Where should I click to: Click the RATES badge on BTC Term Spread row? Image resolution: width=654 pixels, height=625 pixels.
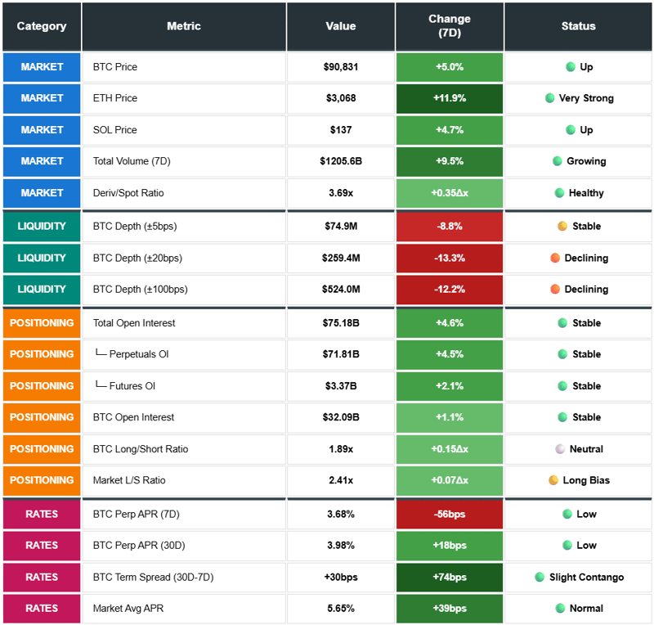41,577
